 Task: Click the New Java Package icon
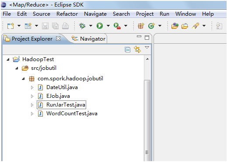coord(141,26)
